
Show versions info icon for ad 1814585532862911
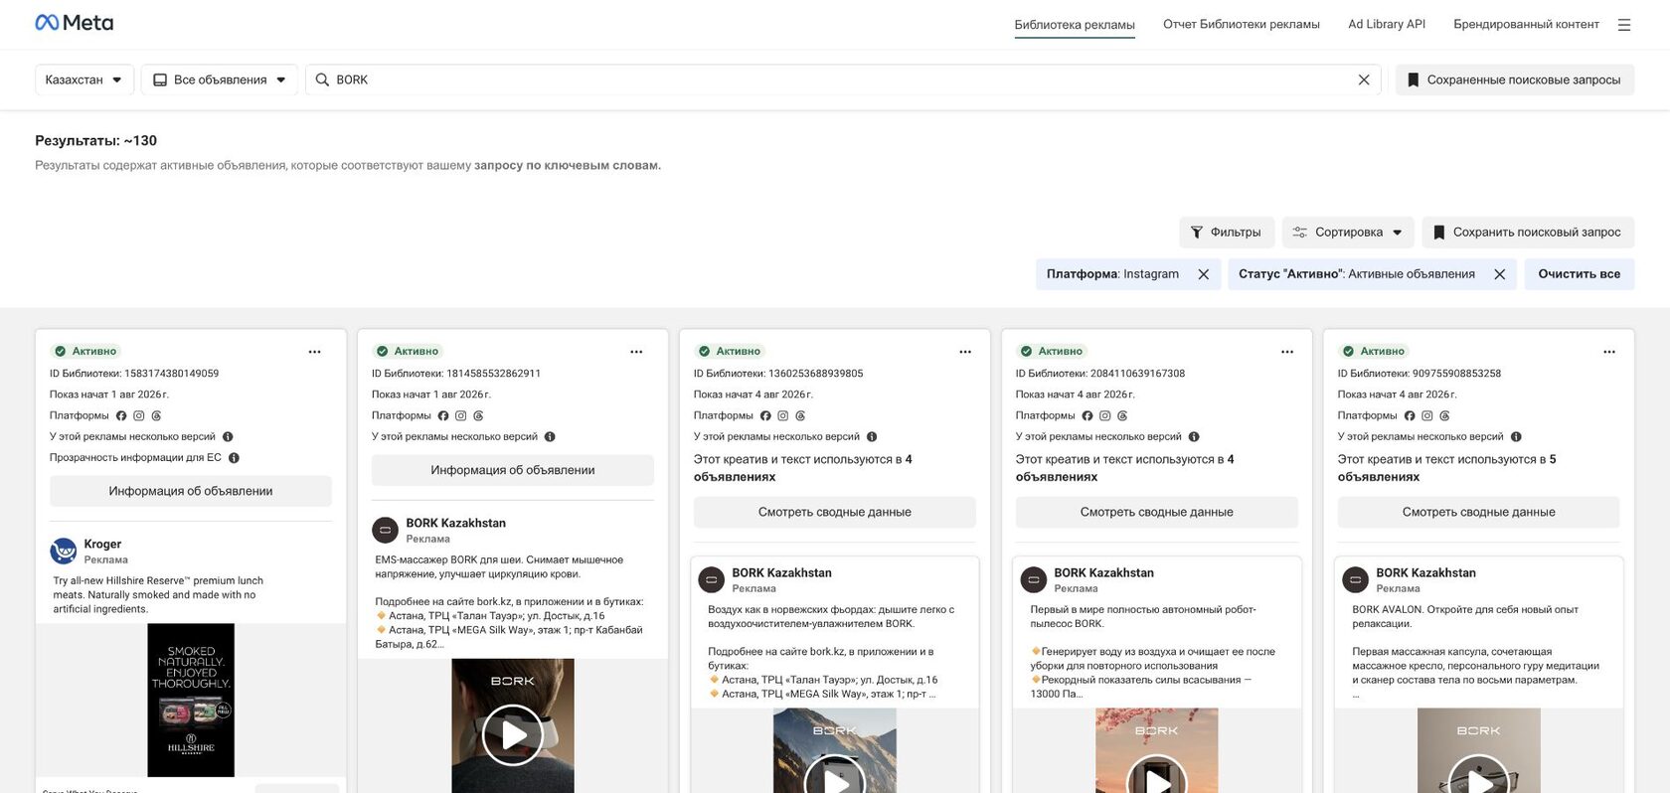pyautogui.click(x=550, y=436)
